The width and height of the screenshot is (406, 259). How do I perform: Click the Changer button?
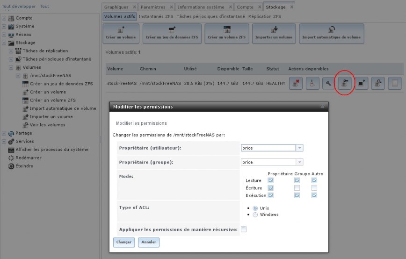point(124,242)
